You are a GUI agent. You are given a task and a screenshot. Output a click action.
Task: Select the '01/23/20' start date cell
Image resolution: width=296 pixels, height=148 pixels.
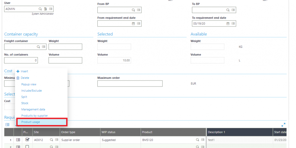[x=280, y=140]
